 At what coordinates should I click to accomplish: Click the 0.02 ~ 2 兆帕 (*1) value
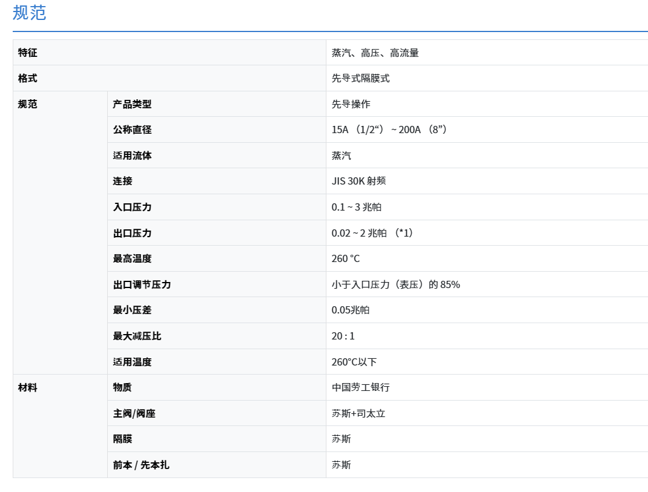click(372, 233)
